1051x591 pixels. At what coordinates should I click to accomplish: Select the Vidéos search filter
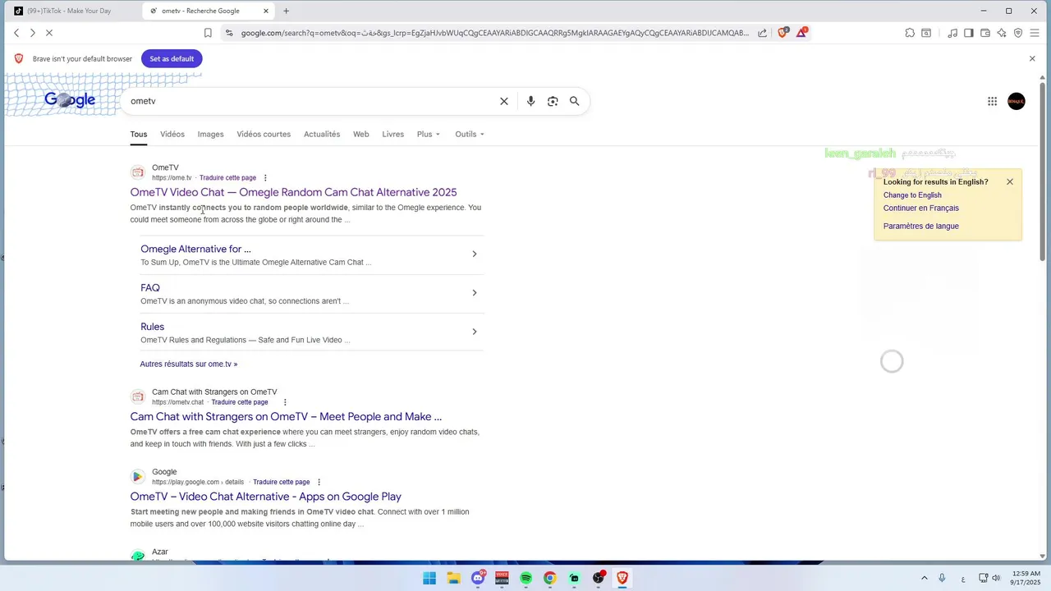(x=172, y=134)
